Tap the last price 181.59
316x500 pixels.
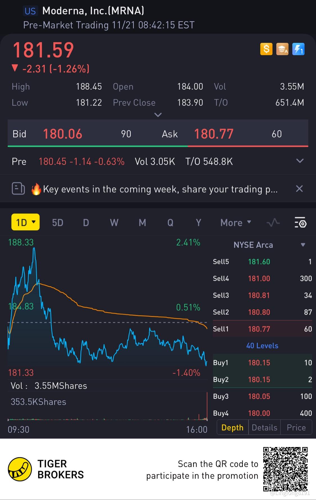[x=43, y=50]
